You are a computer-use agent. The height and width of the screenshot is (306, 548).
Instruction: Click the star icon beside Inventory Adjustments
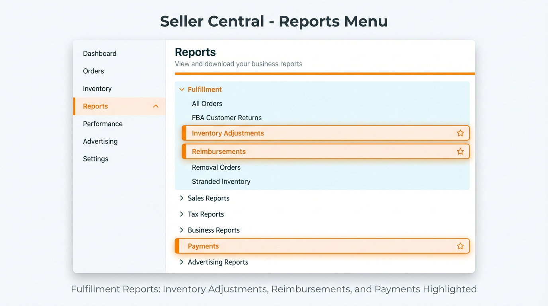(x=460, y=133)
